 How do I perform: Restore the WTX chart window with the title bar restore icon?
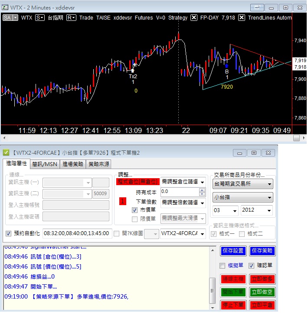pyautogui.click(x=285, y=7)
